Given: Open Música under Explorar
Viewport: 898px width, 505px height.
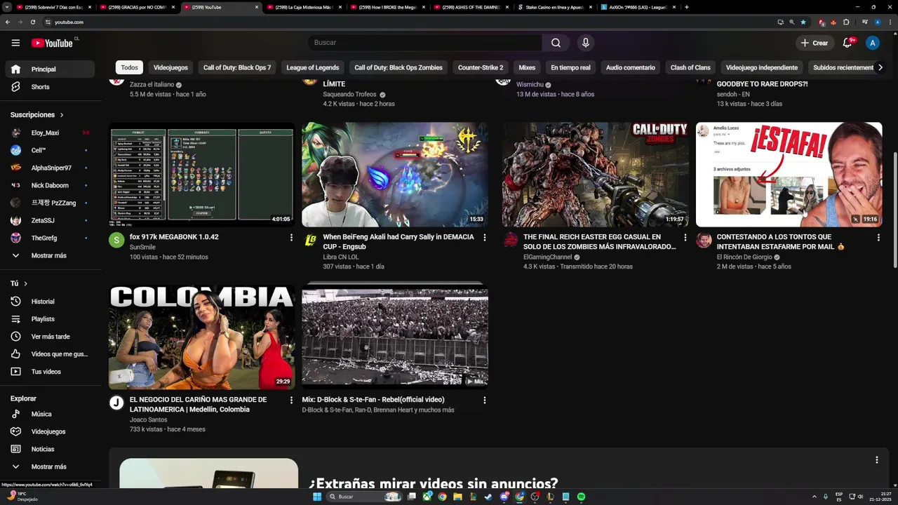Looking at the screenshot, I should 50,414.
